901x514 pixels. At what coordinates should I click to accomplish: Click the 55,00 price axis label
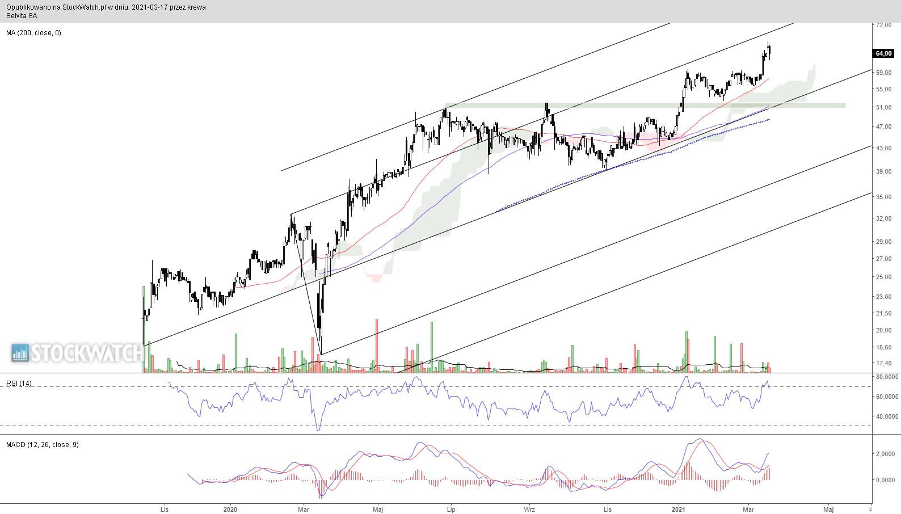(x=883, y=89)
